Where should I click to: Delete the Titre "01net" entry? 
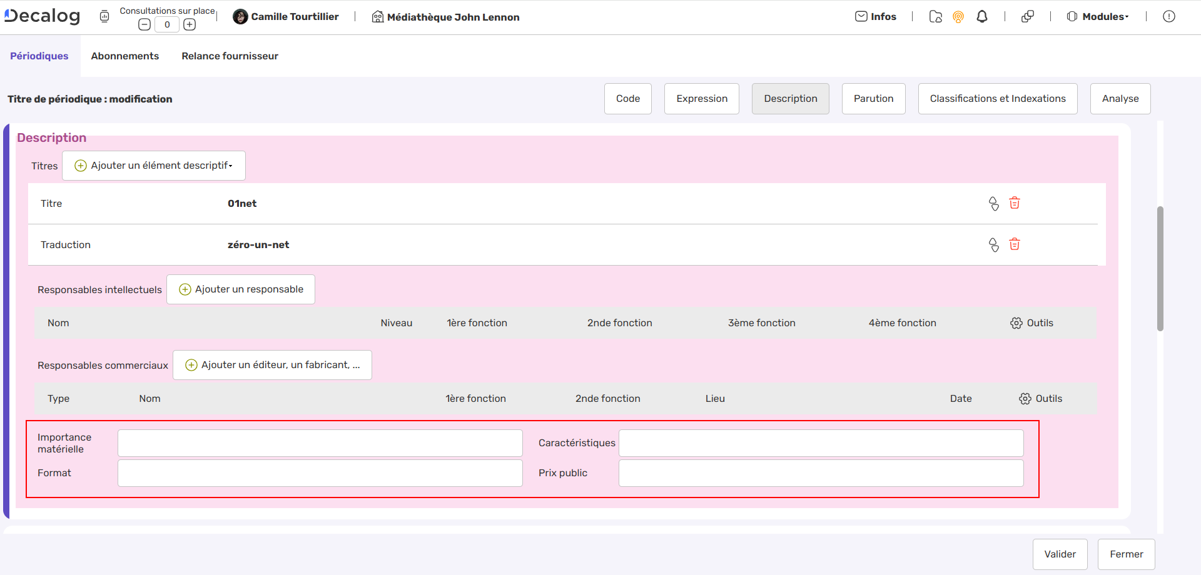(x=1015, y=203)
